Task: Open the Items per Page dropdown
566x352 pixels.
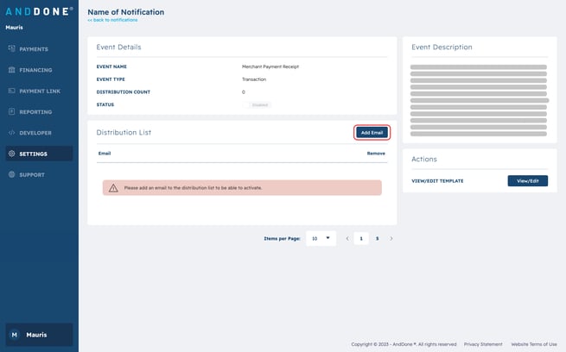Action: (321, 238)
